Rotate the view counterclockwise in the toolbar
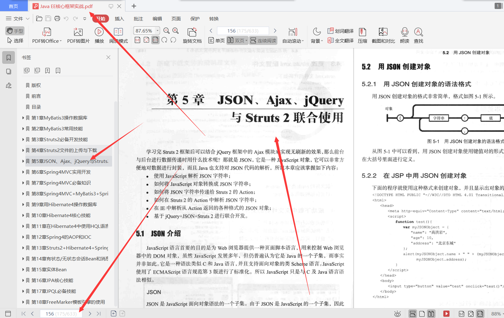The image size is (504, 318). pyautogui.click(x=173, y=40)
